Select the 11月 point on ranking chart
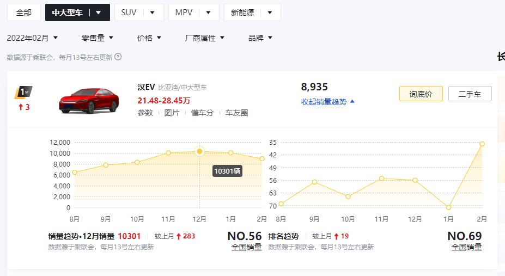The height and width of the screenshot is (276, 505). (x=381, y=178)
